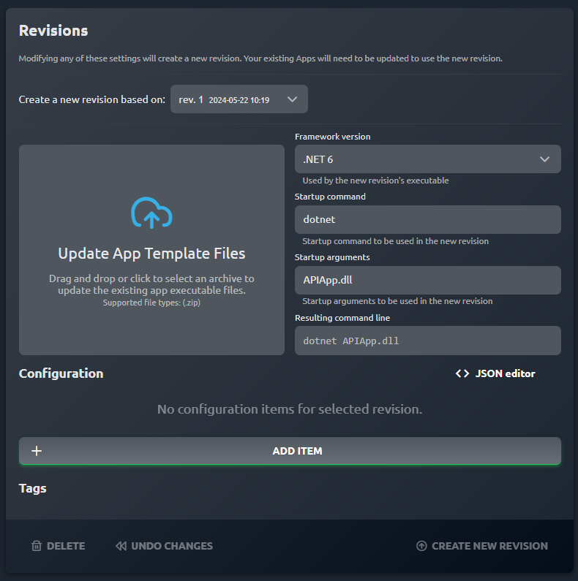Click the Resulting command line field
578x581 pixels.
(x=428, y=341)
